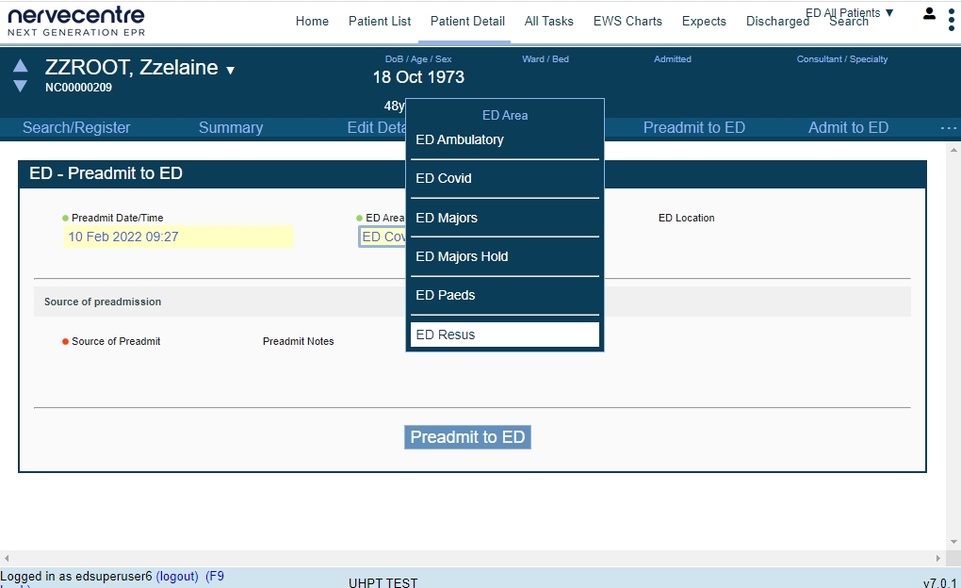Viewport: 961px width, 588px height.
Task: Click the UHPT TEST status text
Action: (383, 581)
